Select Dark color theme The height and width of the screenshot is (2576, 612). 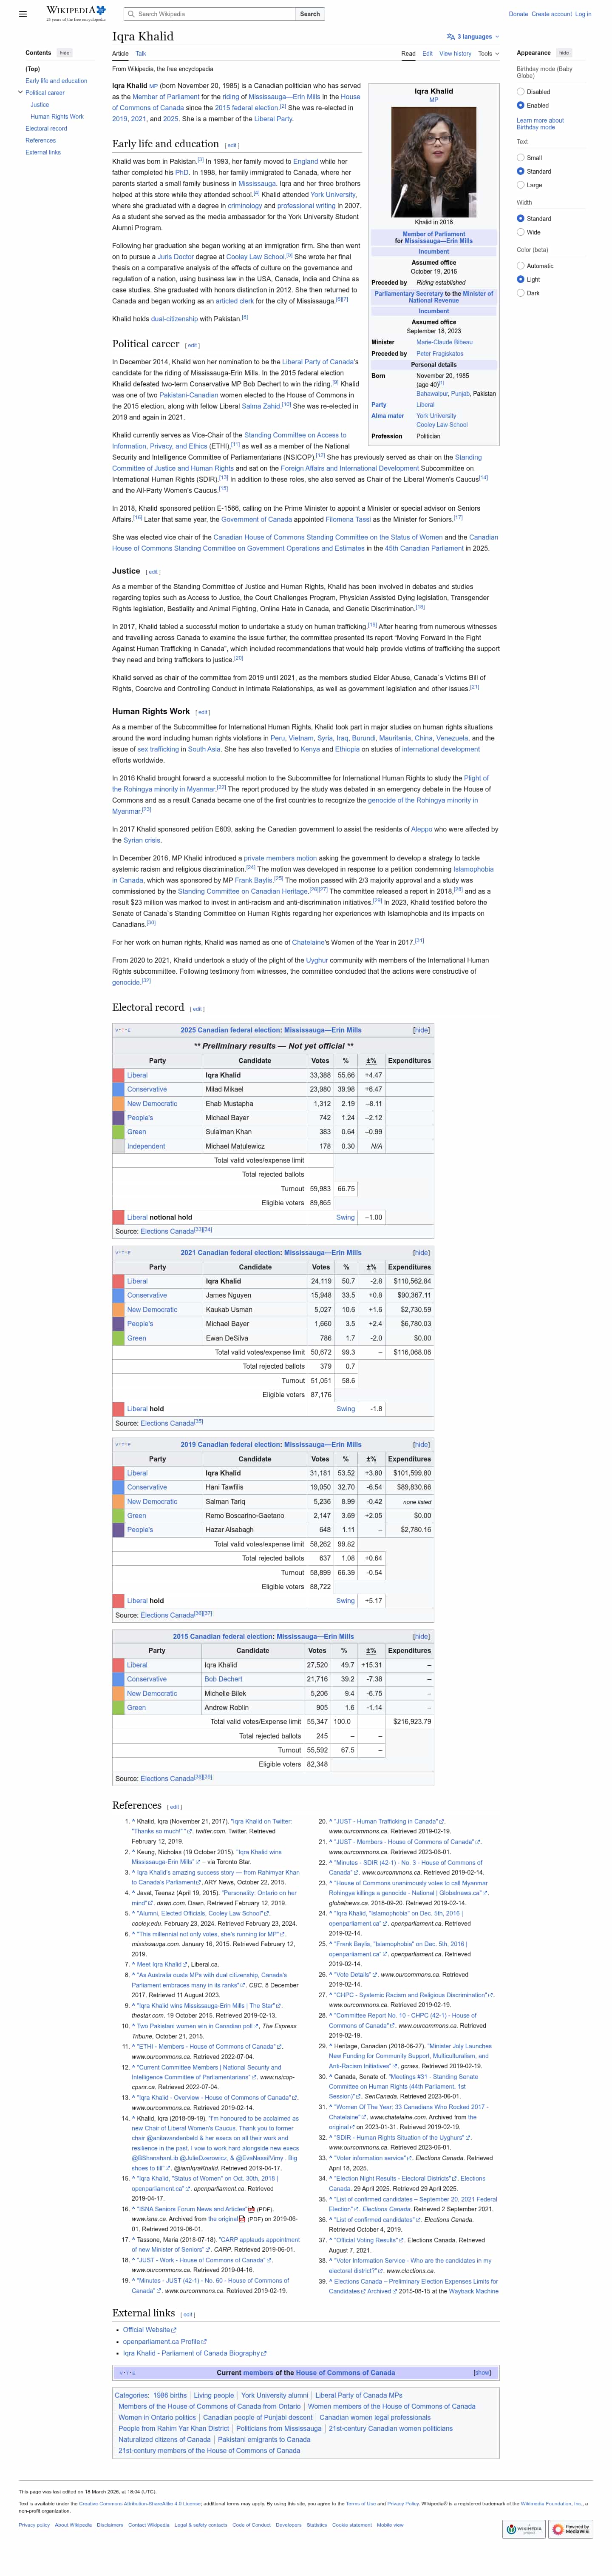point(520,293)
